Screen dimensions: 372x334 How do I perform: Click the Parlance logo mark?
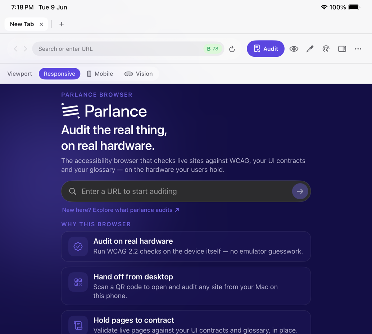tap(71, 111)
